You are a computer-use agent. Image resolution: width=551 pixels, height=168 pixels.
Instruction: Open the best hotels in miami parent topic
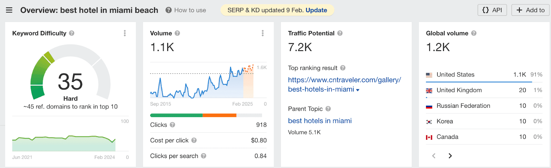click(320, 121)
